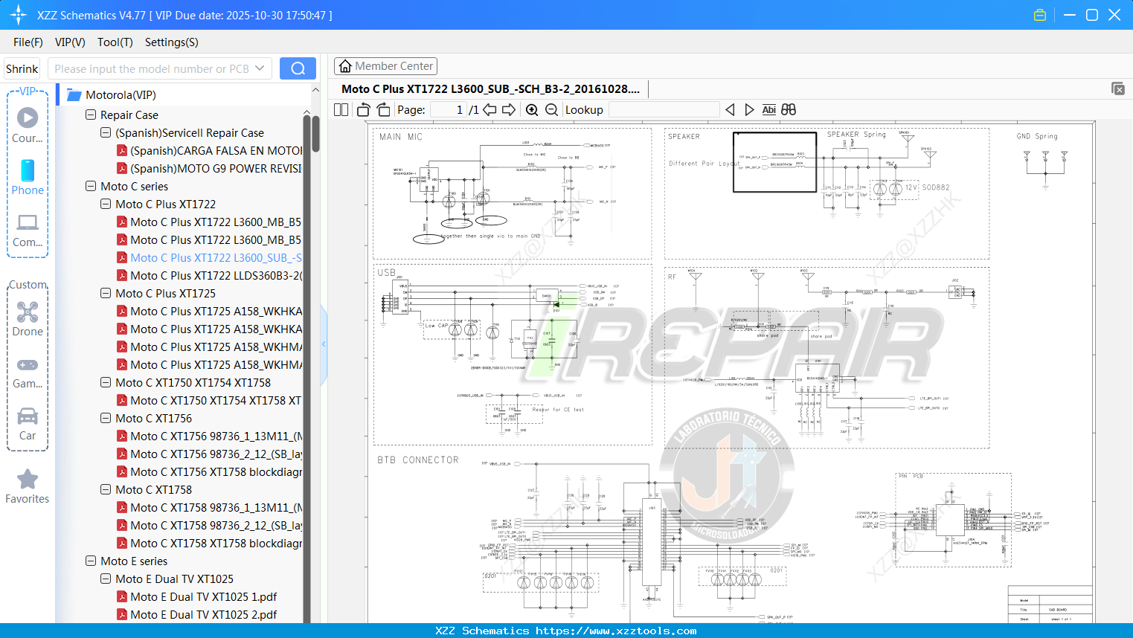Viewport: 1133px width, 638px height.
Task: Open Moto C XT1758 98736_2_12_(SB_la file
Action: 216,525
